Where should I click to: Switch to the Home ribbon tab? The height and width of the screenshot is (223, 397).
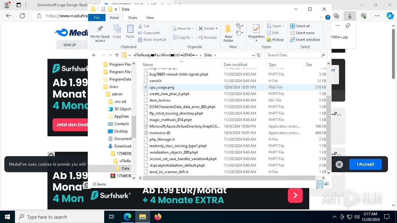tap(114, 18)
